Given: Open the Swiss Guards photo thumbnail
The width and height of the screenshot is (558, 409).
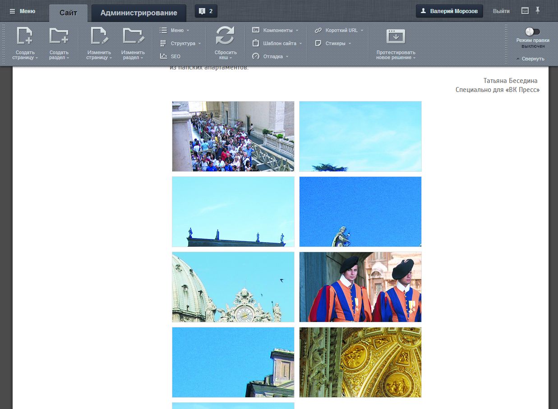Looking at the screenshot, I should tap(360, 287).
